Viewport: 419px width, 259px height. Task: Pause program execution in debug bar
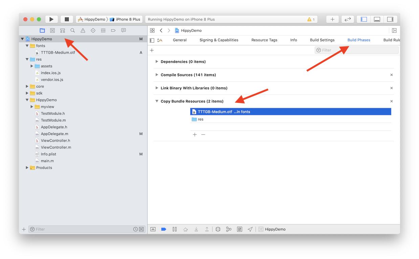click(x=175, y=229)
